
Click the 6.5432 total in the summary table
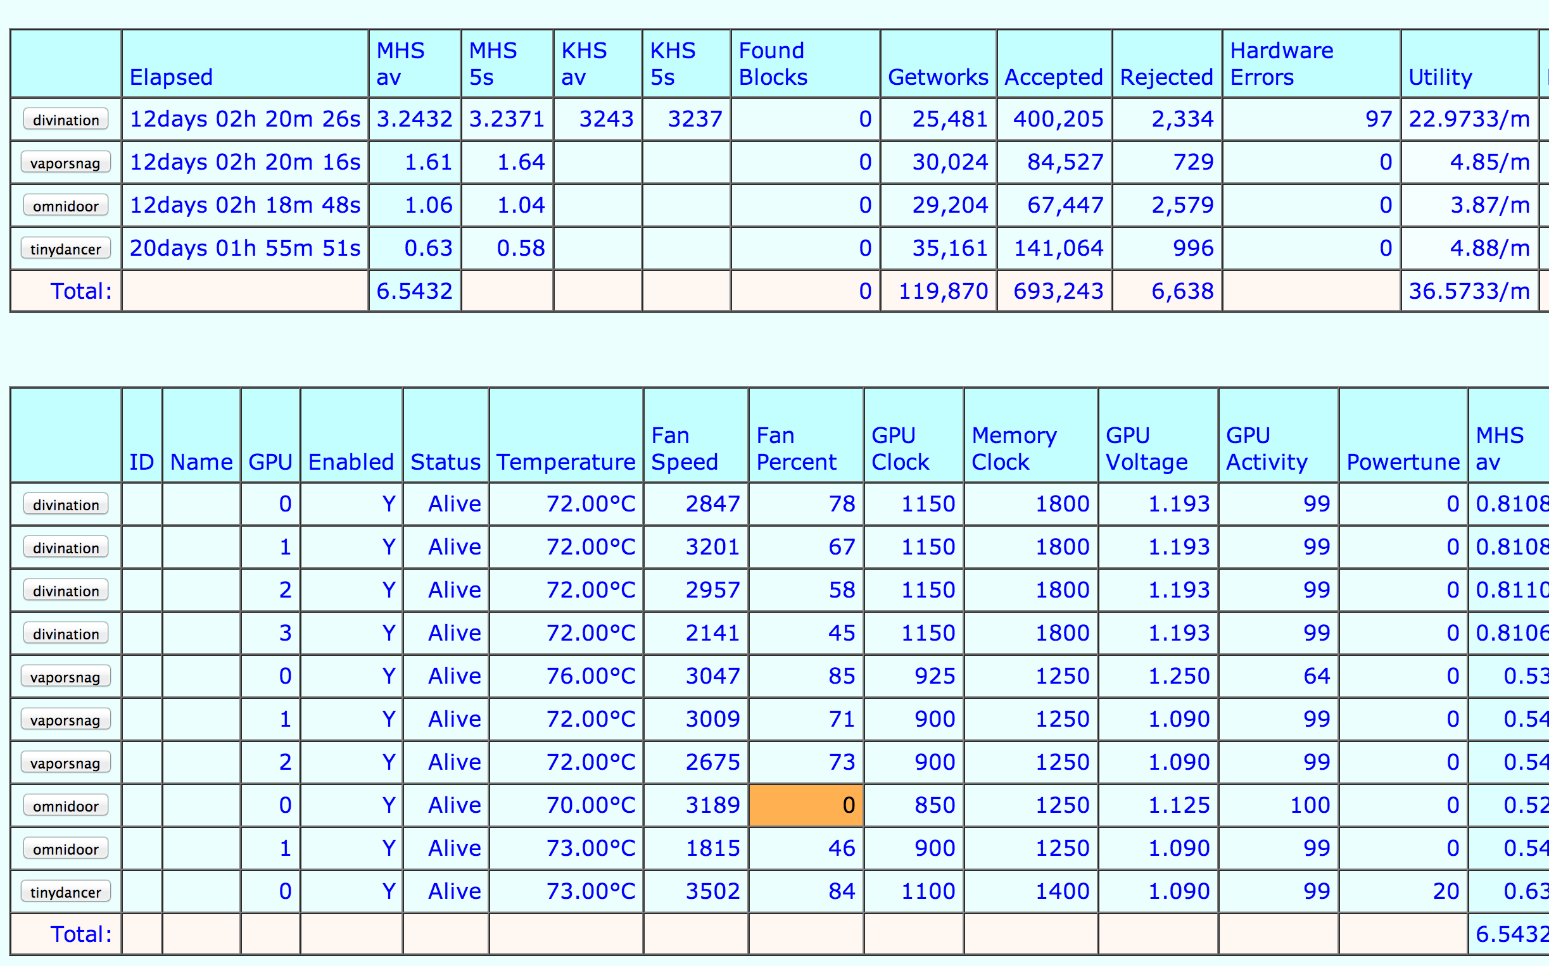click(x=414, y=291)
